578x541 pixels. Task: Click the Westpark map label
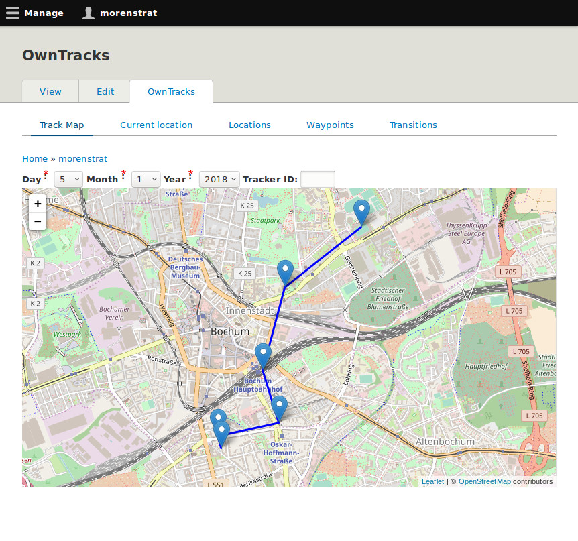click(x=67, y=335)
